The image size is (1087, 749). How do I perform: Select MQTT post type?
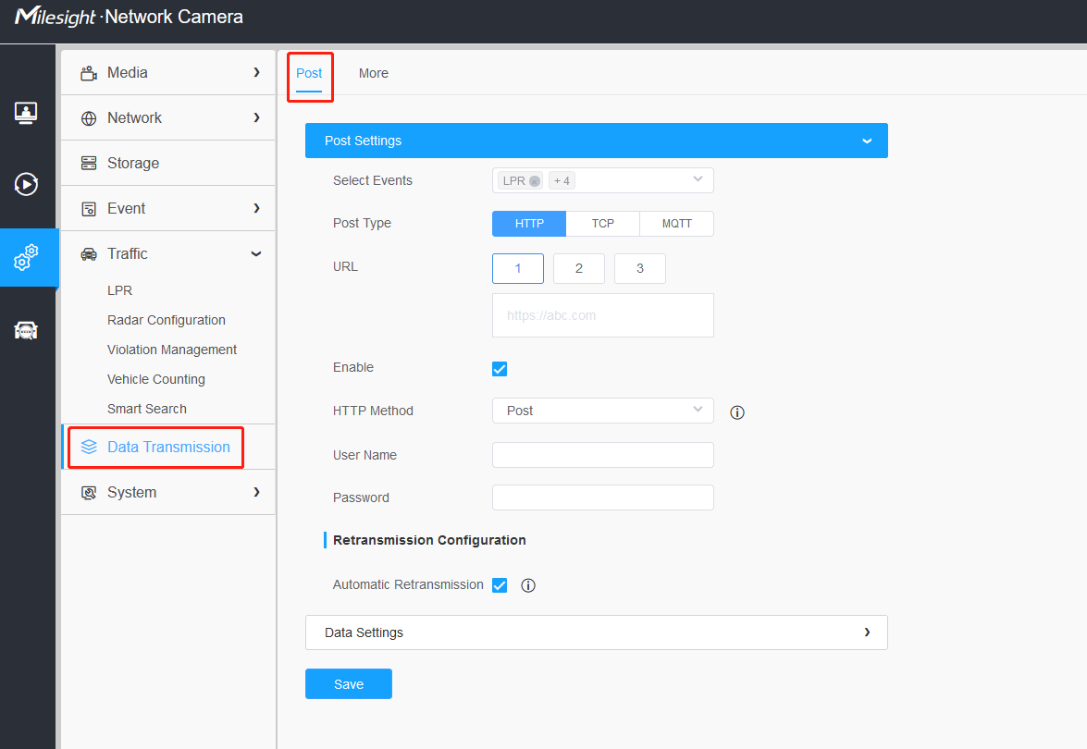[676, 224]
